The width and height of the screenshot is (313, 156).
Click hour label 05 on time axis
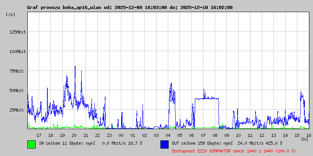point(180,135)
